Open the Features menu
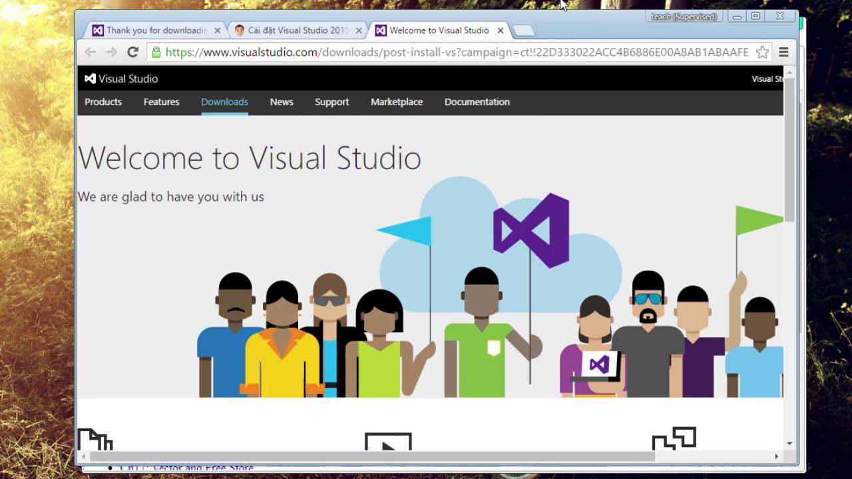852x479 pixels. (x=161, y=102)
